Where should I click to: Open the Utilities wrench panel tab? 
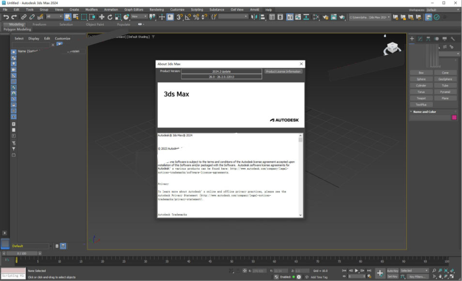(453, 39)
